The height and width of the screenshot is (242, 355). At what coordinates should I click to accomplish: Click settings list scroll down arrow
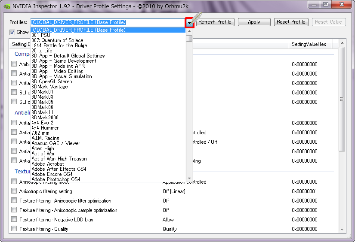click(x=342, y=230)
